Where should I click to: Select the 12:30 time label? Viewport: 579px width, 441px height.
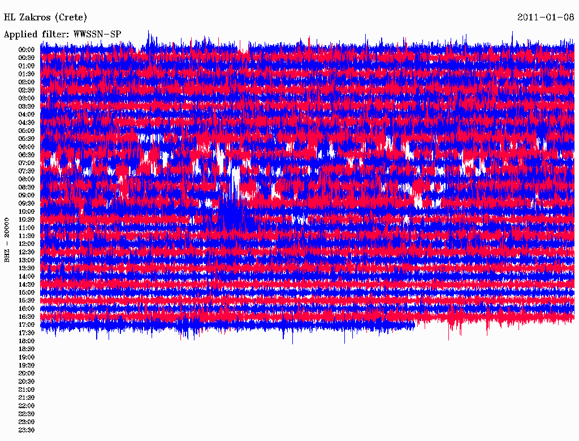click(27, 252)
